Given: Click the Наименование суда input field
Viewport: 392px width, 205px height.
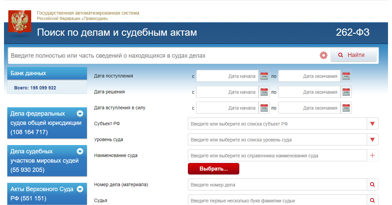Looking at the screenshot, I should (277, 156).
